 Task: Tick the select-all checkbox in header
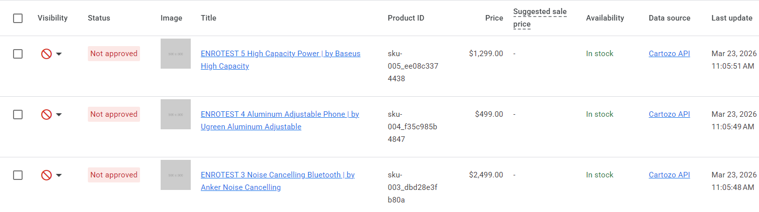point(18,18)
